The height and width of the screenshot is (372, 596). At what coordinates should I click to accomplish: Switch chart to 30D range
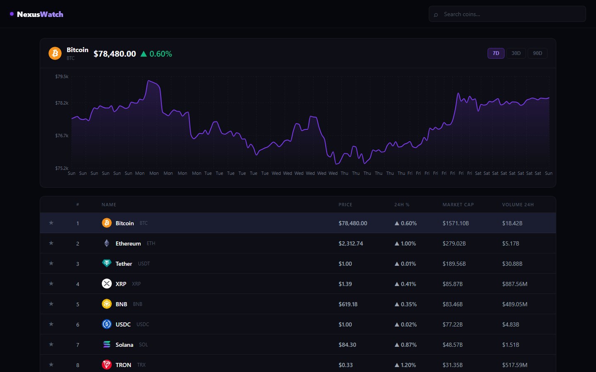pyautogui.click(x=516, y=53)
